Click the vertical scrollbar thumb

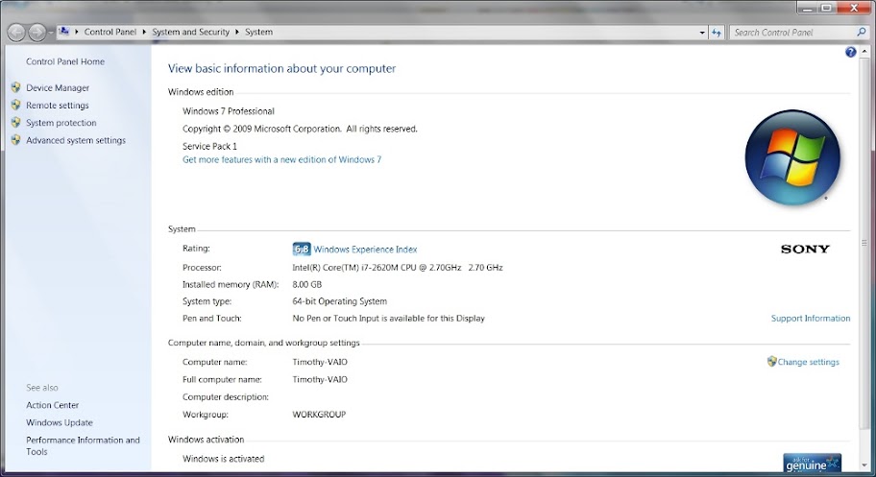click(x=864, y=243)
